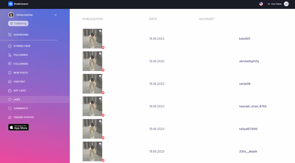Open the publication thumbnail for hasnain_khan_8765
295x163 pixels.
(93, 106)
